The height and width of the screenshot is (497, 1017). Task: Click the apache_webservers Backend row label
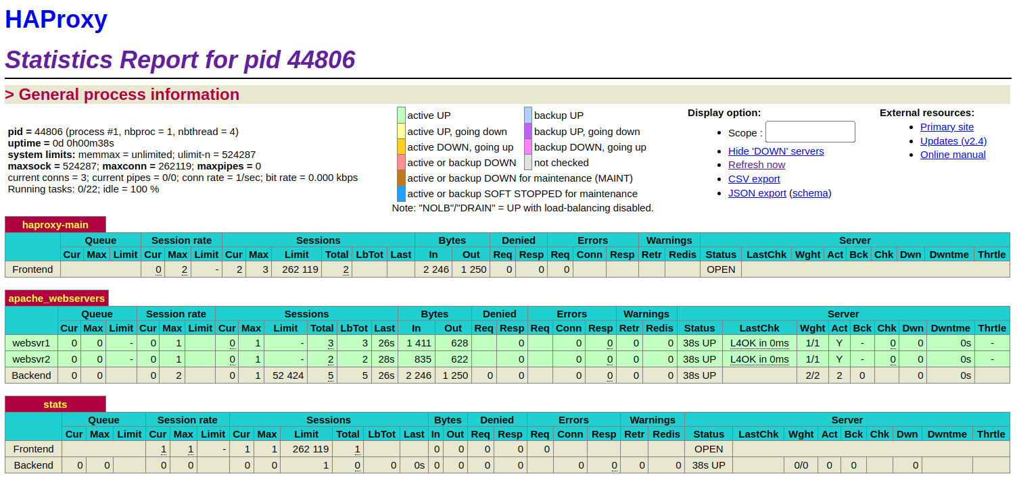coord(32,375)
